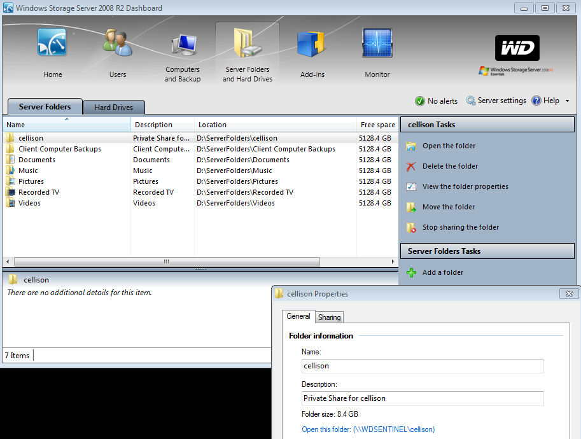This screenshot has width=581, height=439.
Task: Click the No alerts status text
Action: (442, 101)
